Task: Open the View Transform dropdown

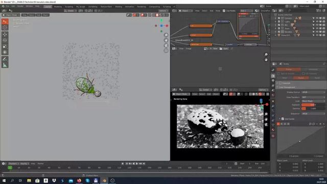Action: pyautogui.click(x=313, y=97)
